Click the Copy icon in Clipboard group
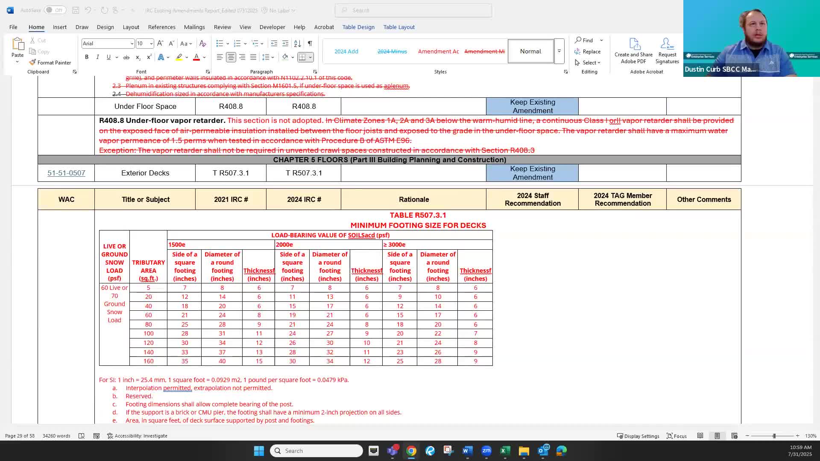Screen dimensions: 820x461 39,51
